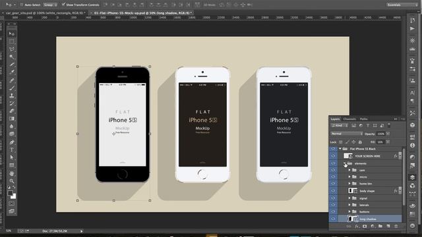This screenshot has width=422, height=237.
Task: Delete layer using the trash icon
Action: tap(396, 226)
